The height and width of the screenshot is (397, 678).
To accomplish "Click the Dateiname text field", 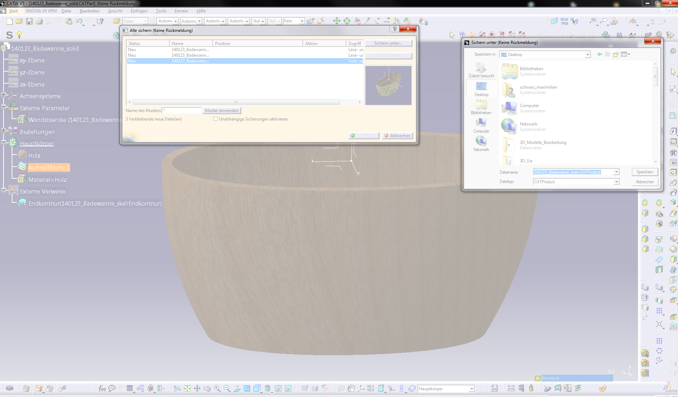I will (573, 172).
